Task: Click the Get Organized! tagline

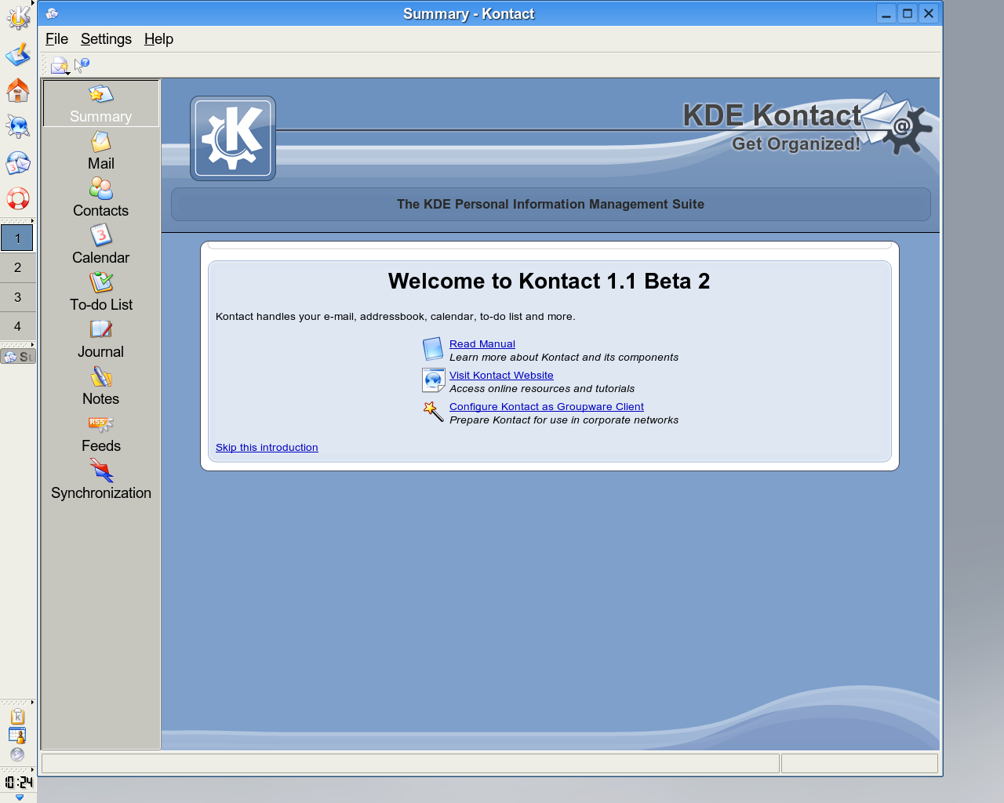Action: (796, 144)
